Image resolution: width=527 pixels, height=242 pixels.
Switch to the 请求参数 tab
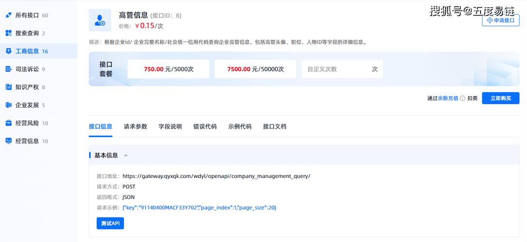(x=136, y=127)
